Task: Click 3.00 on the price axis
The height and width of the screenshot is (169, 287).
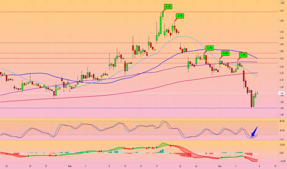Action: pyautogui.click(x=281, y=44)
